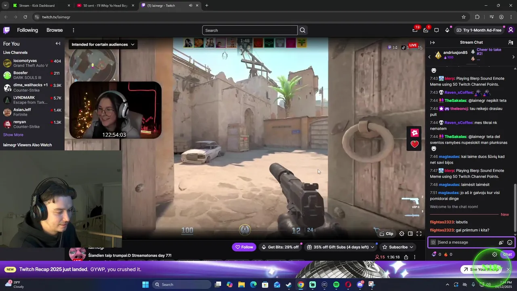Open the share stream icon
The width and height of the screenshot is (517, 291).
tap(406, 257)
